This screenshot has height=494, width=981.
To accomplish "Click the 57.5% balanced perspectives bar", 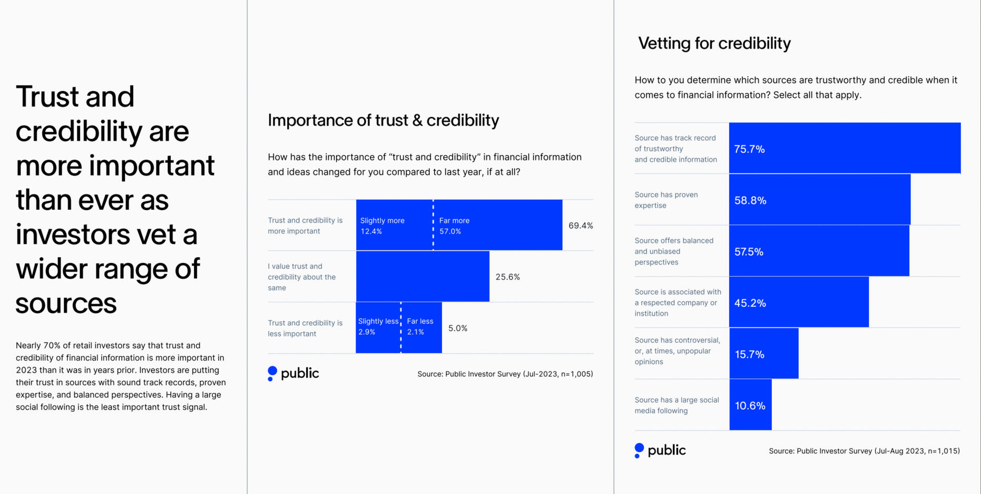I will (819, 251).
